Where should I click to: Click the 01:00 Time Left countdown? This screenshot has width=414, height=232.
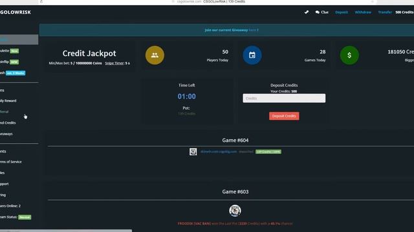click(x=187, y=96)
